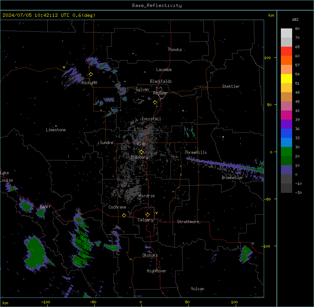
Task: Click the yellow diamond marker above Calgary
Action: (x=148, y=215)
